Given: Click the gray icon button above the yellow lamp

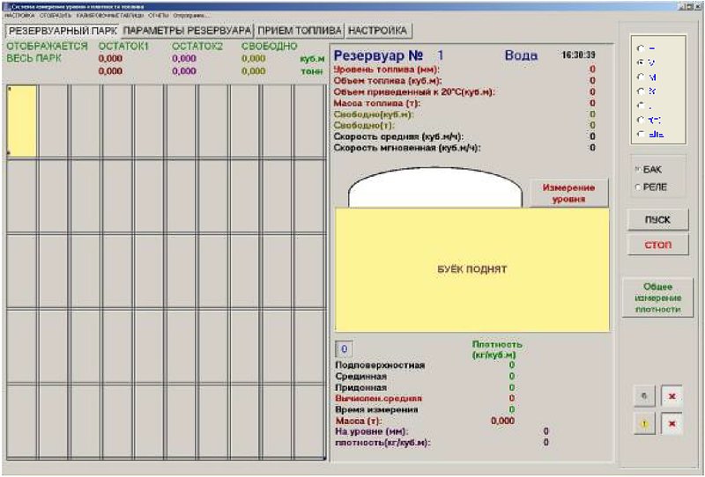Looking at the screenshot, I should (644, 397).
